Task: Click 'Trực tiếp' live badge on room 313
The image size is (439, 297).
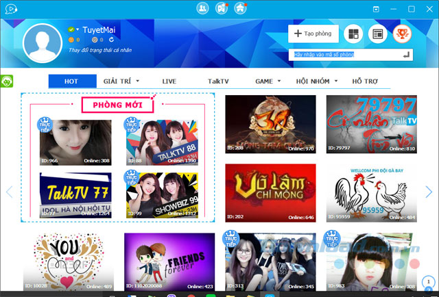Action: click(230, 239)
